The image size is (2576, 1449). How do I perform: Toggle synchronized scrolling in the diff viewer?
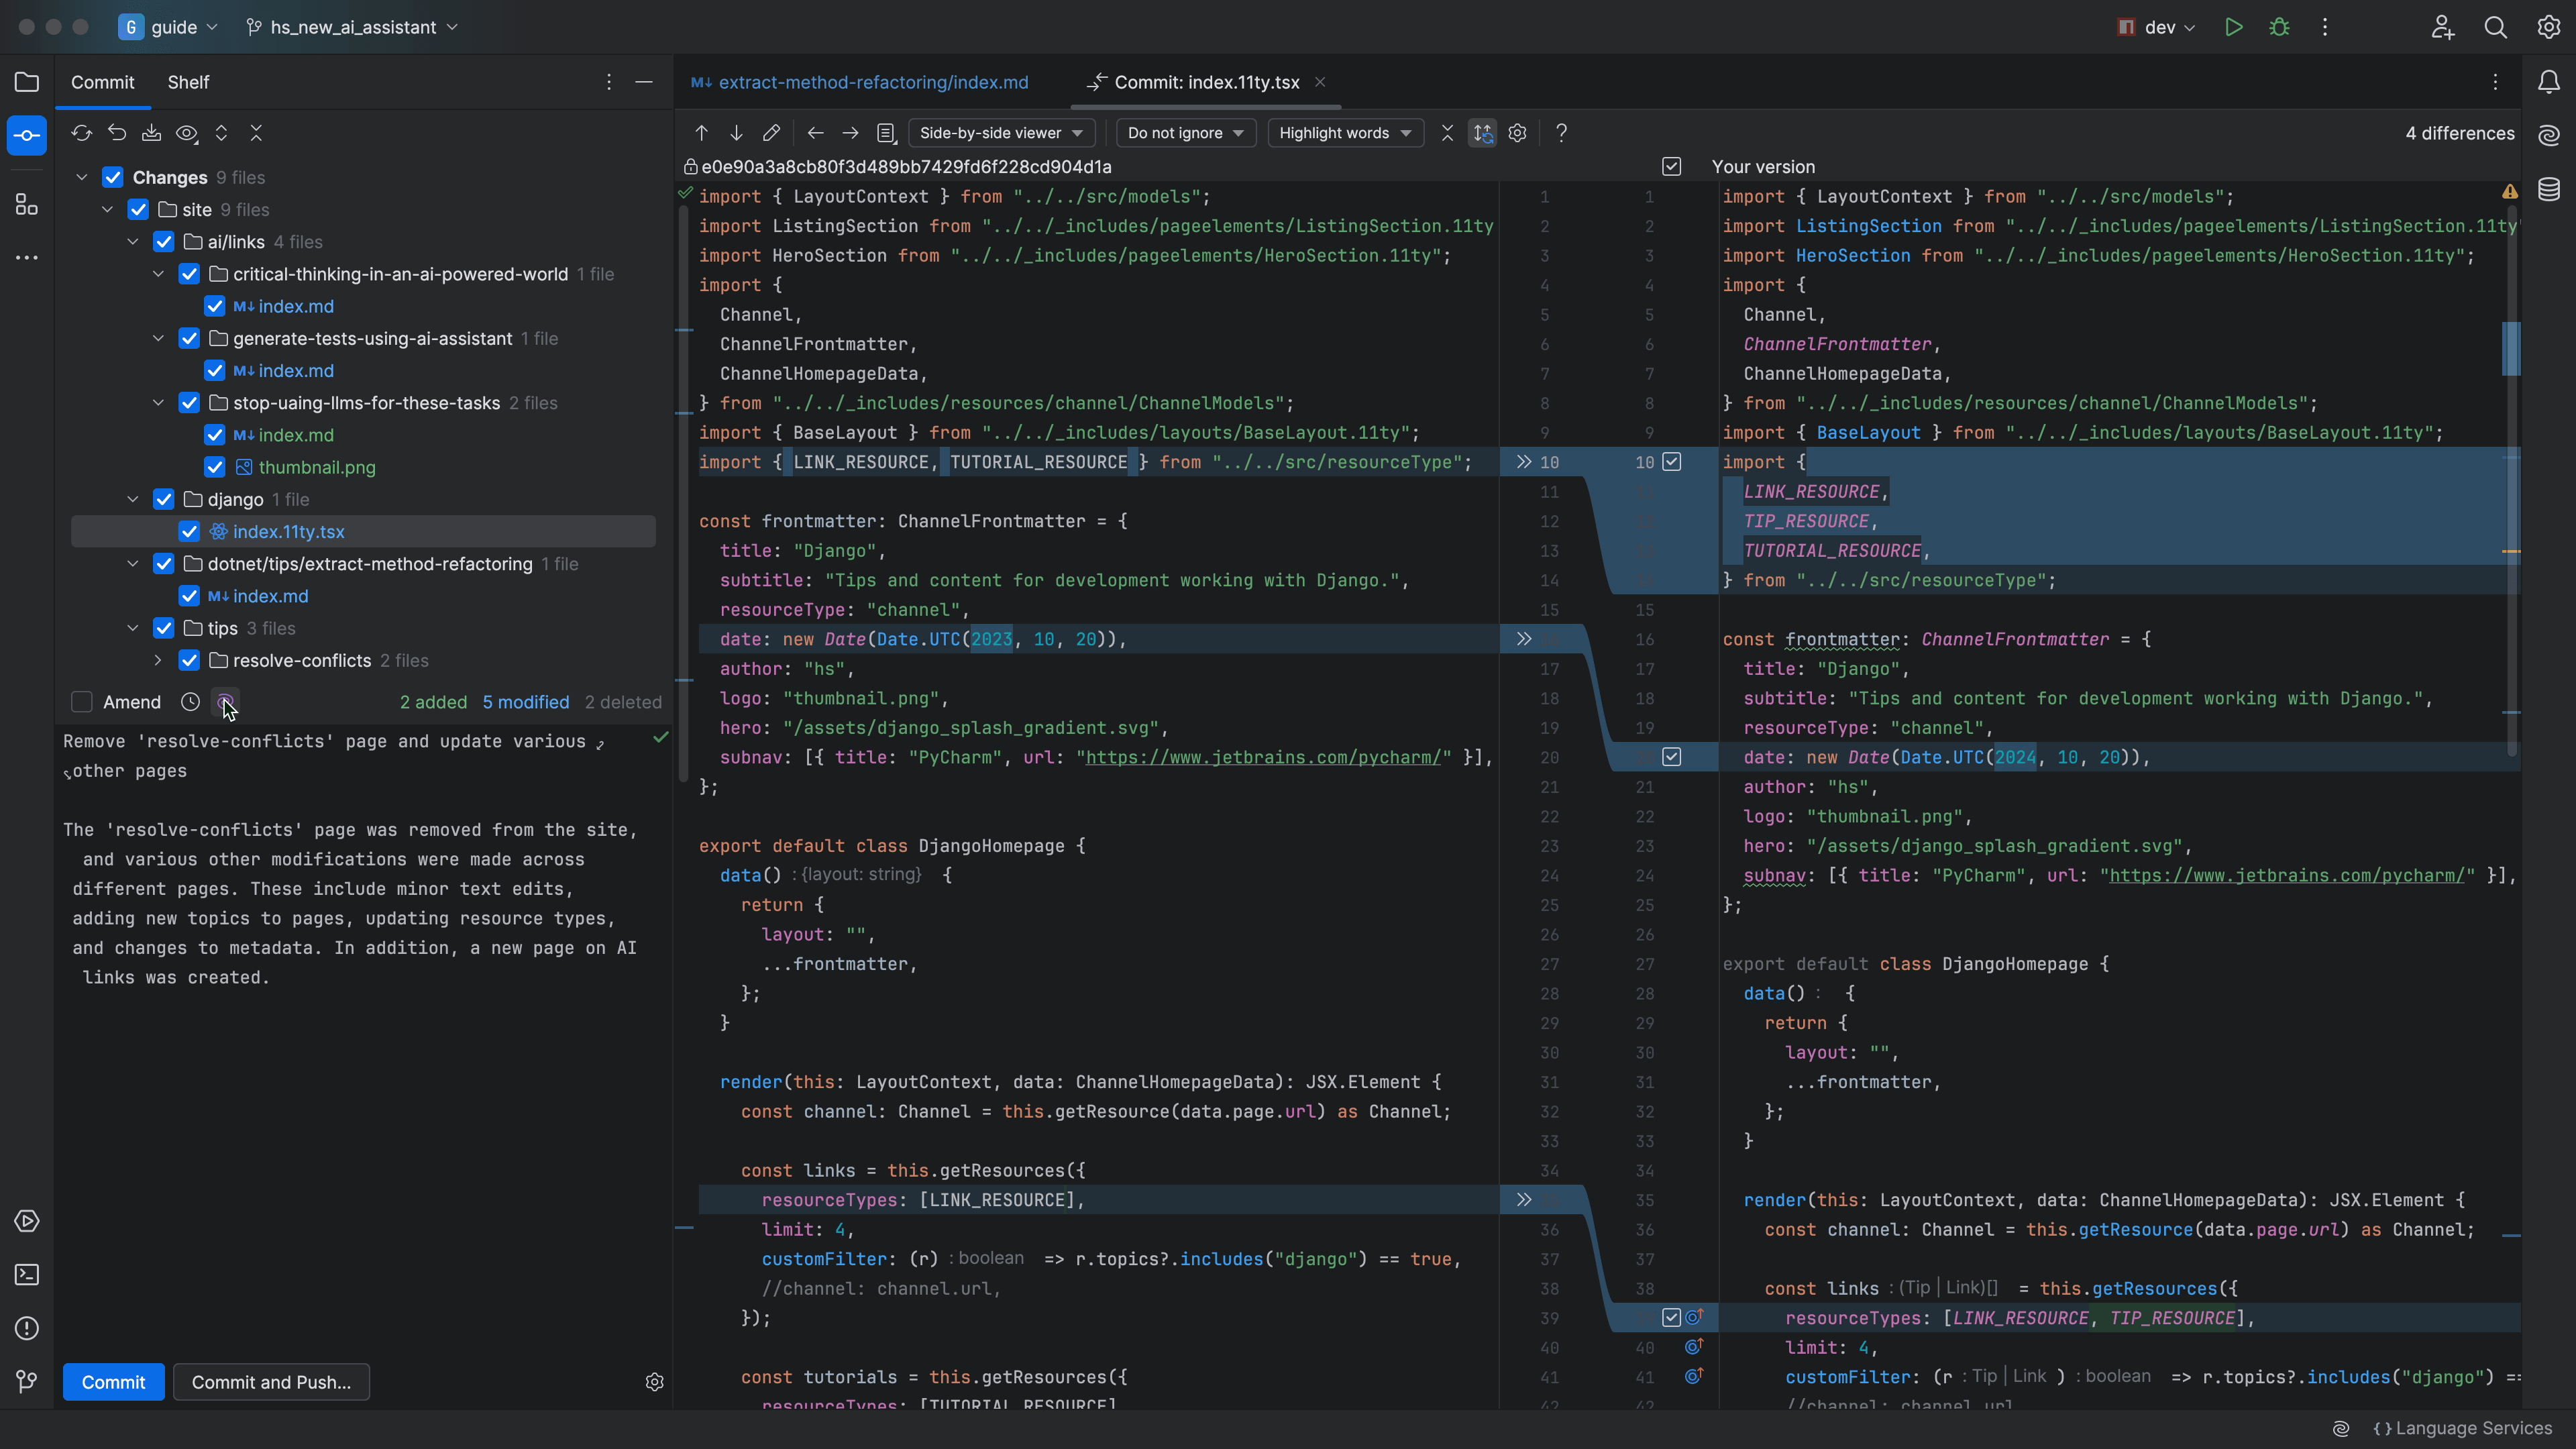click(x=1483, y=133)
